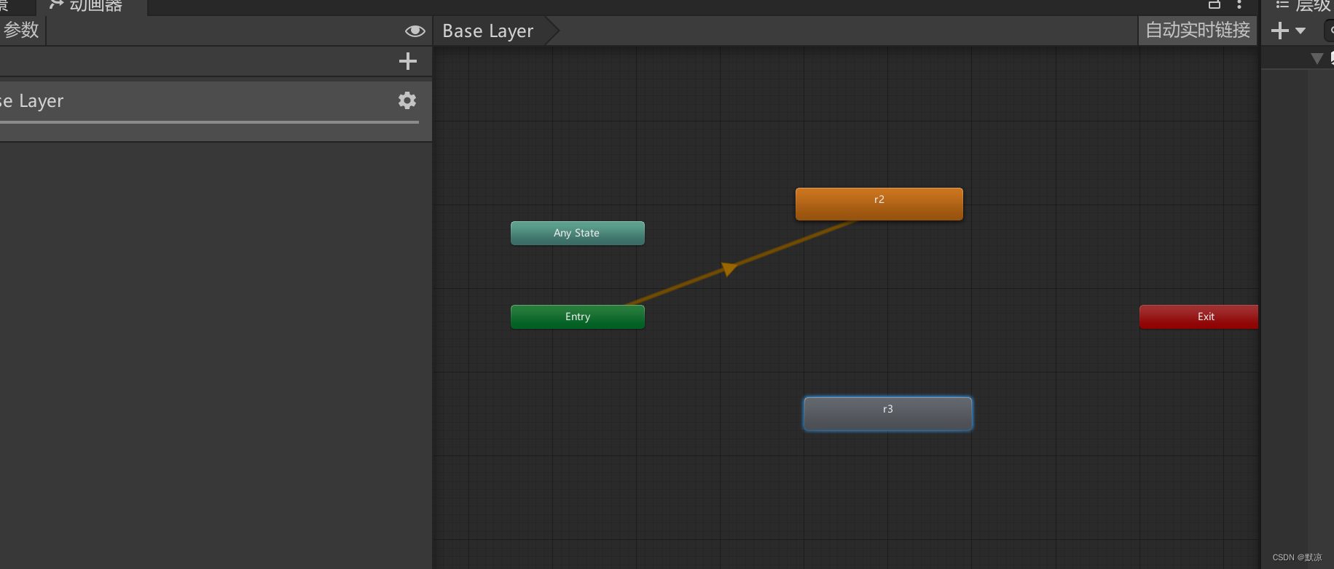Image resolution: width=1334 pixels, height=569 pixels.
Task: Expand the Hierarchy scene foldout triangle
Action: click(x=1317, y=58)
